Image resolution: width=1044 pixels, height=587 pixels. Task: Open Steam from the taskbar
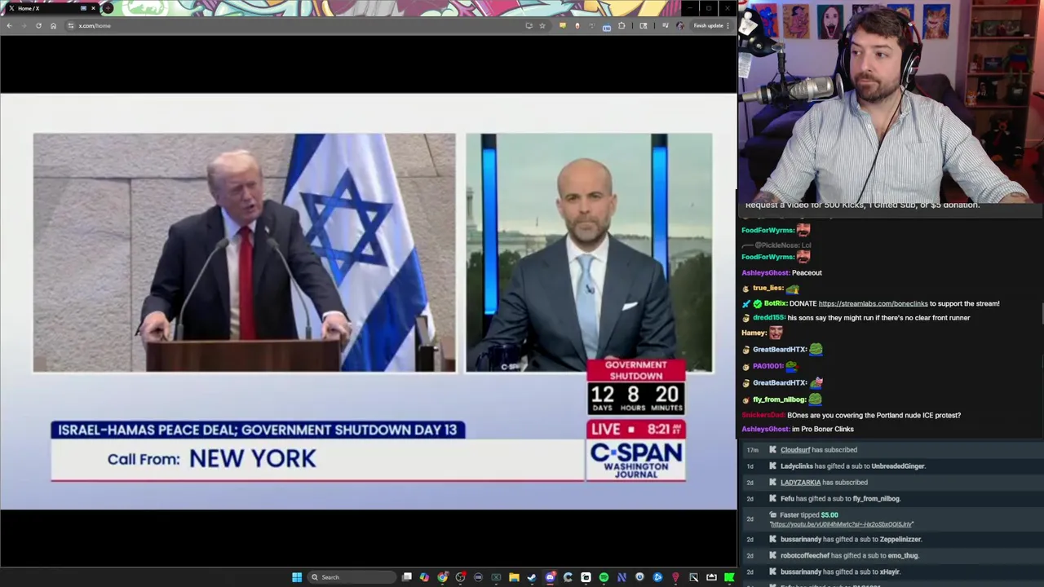click(x=532, y=577)
